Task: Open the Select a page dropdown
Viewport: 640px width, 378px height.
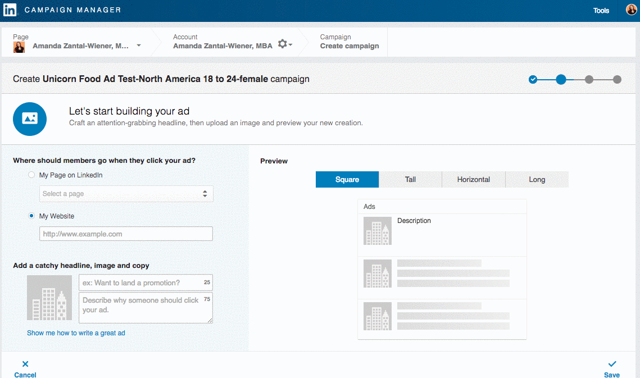Action: 126,194
